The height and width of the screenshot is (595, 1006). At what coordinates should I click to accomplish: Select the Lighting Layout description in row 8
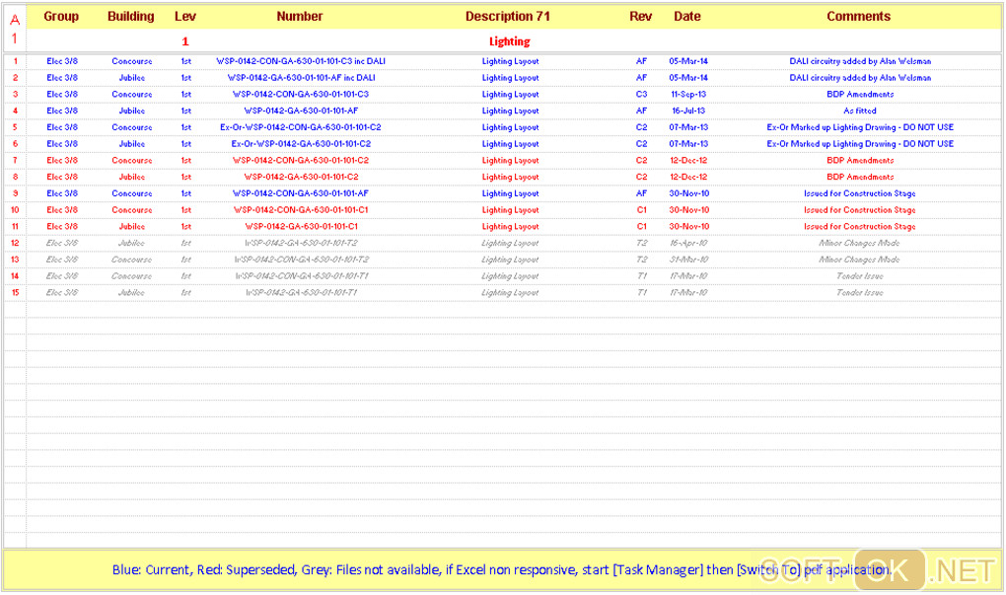click(x=510, y=177)
